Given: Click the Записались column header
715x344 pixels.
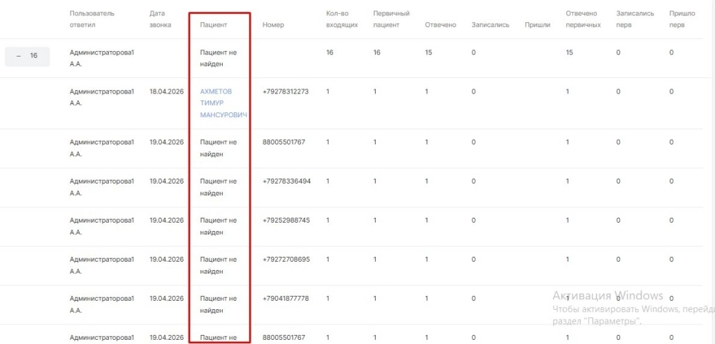Looking at the screenshot, I should pyautogui.click(x=490, y=25).
